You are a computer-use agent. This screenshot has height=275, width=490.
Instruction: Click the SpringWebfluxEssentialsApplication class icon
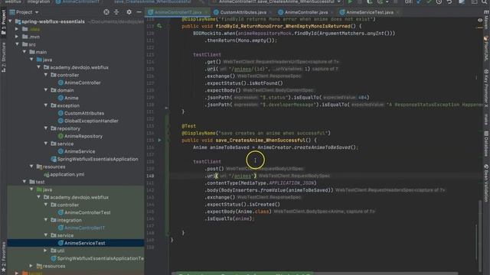(54, 160)
